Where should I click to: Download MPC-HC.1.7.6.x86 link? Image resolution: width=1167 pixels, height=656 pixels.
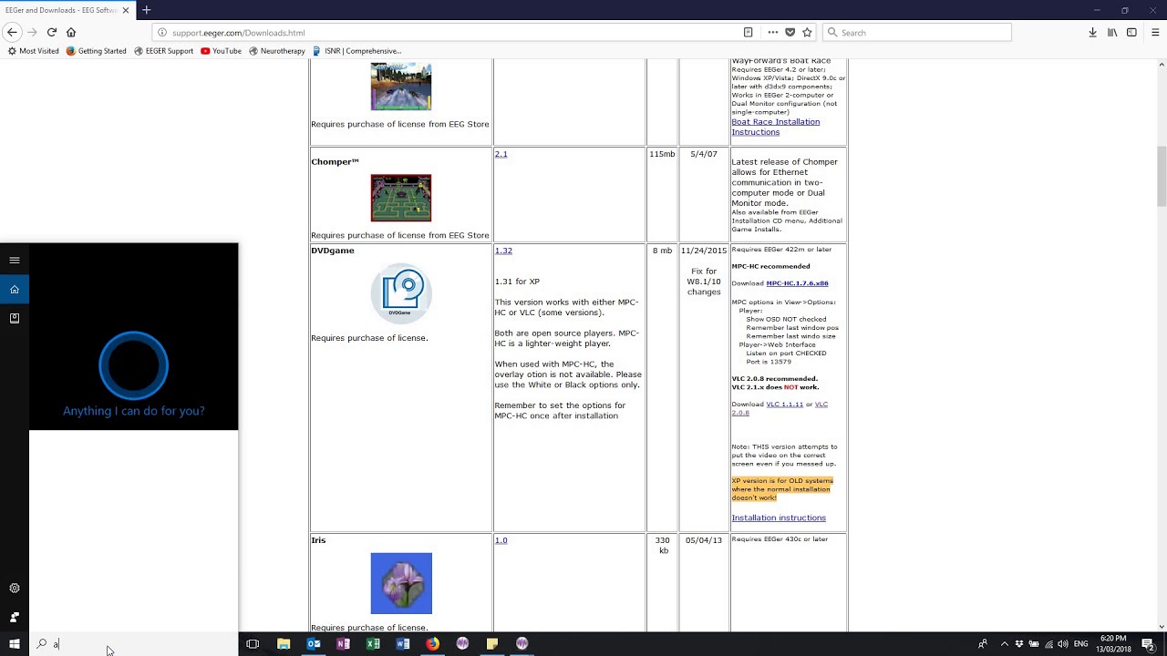click(x=797, y=283)
